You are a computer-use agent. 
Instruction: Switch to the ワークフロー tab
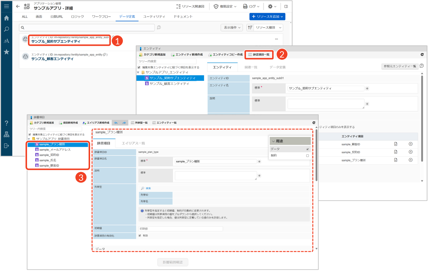[x=101, y=16]
